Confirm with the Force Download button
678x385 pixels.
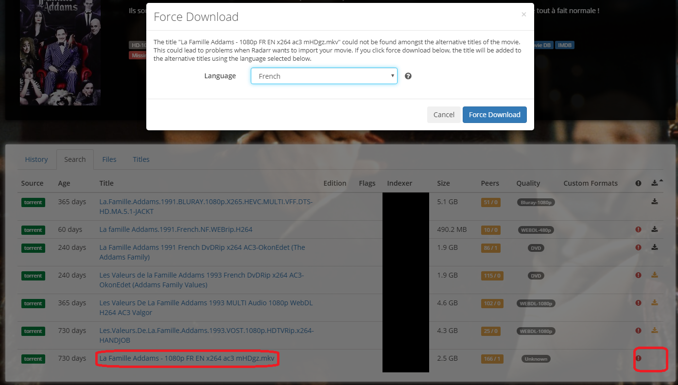[495, 115]
